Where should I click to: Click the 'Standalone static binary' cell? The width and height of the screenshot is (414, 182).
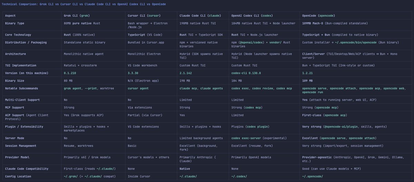point(85,42)
